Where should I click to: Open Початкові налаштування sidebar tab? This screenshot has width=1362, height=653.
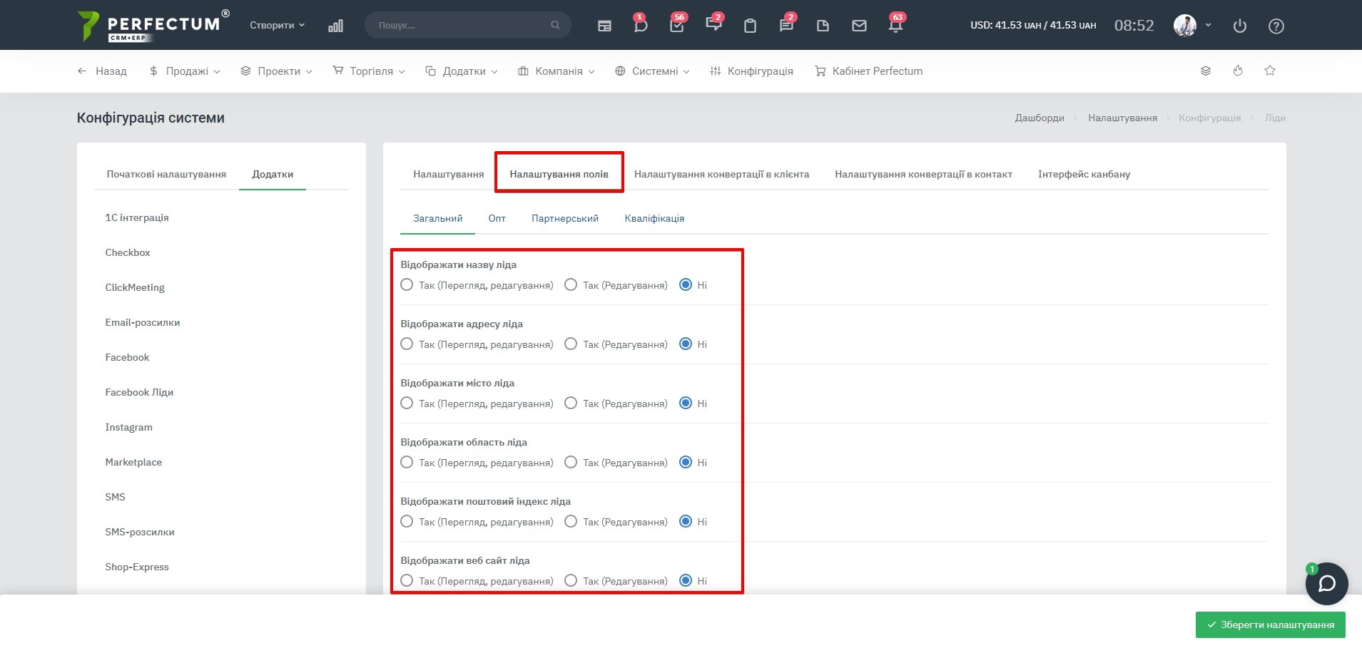click(166, 174)
